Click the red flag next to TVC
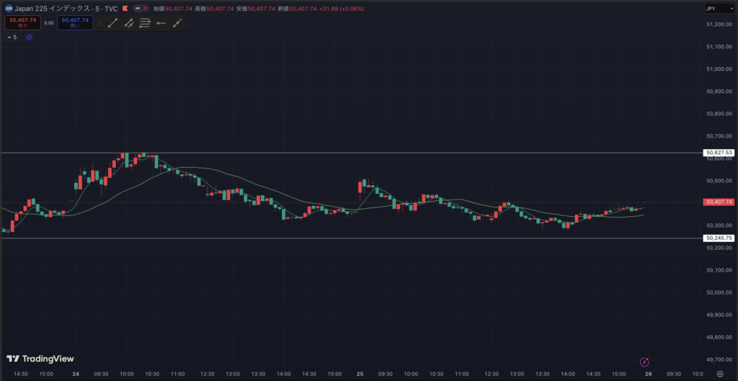The image size is (738, 381). pos(125,9)
